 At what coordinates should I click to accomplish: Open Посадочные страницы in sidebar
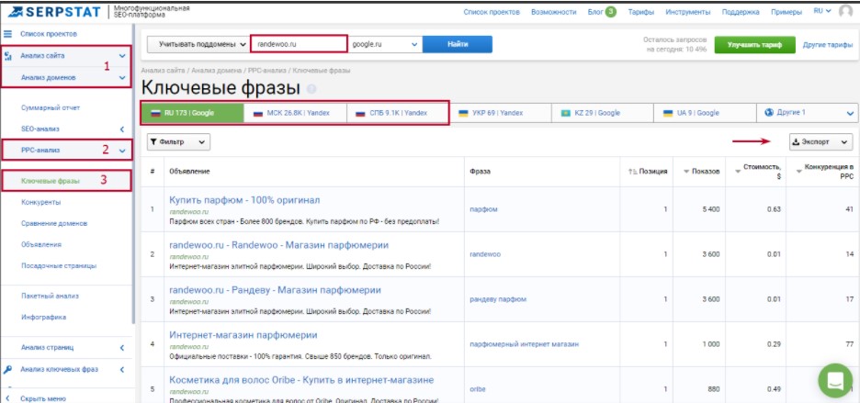(59, 266)
